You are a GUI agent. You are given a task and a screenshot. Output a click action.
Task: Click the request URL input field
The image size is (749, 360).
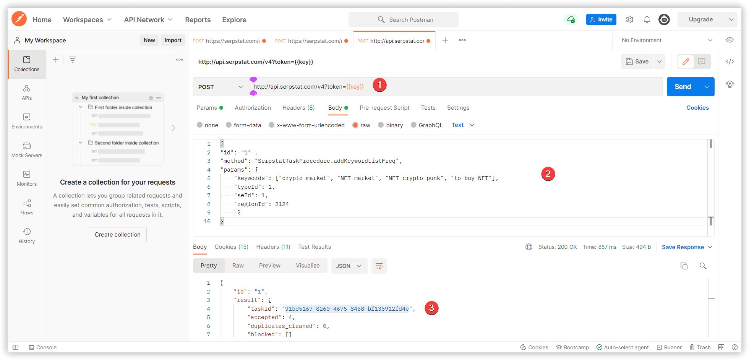456,87
